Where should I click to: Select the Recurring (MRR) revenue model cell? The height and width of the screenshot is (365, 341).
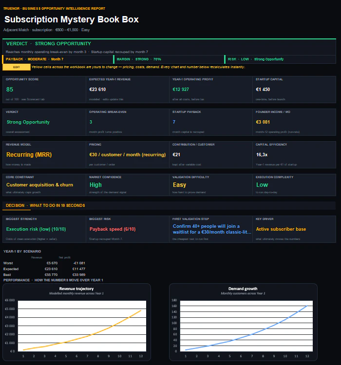[29, 155]
